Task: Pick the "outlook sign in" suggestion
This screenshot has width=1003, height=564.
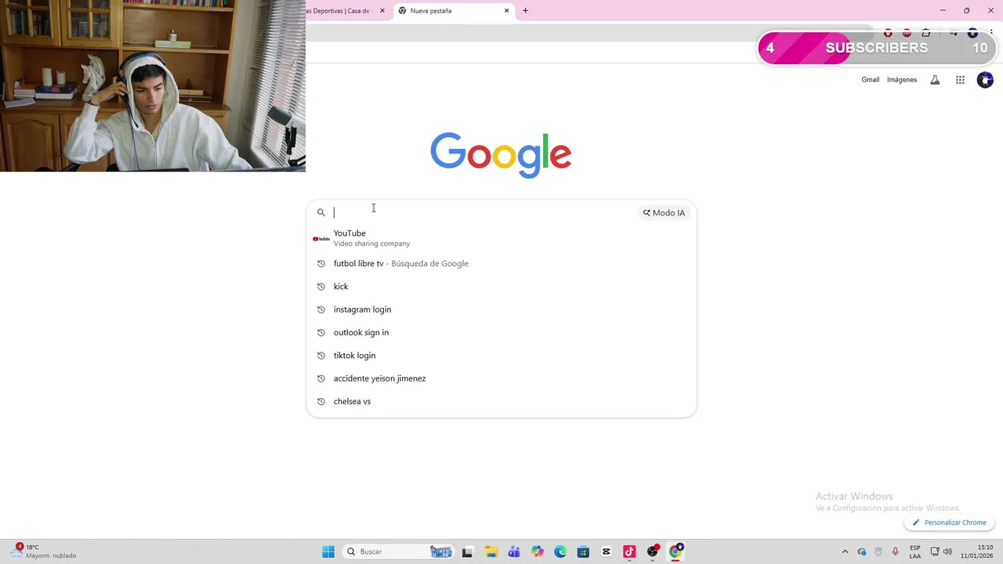Action: pos(501,332)
